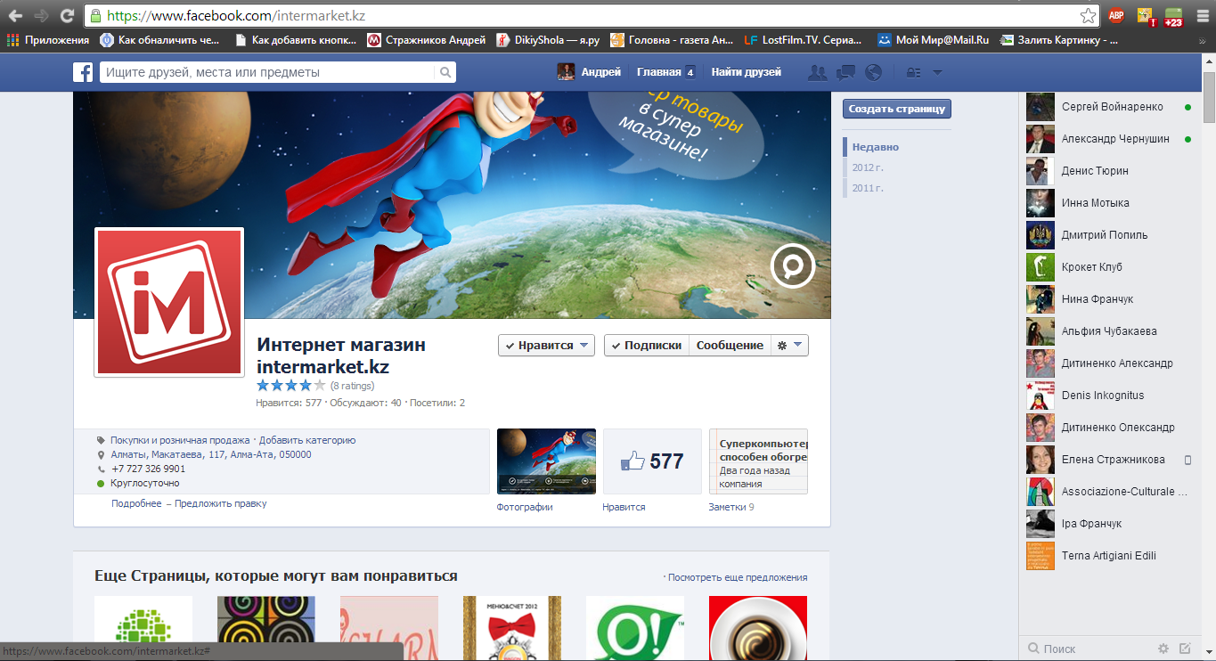Screen dimensions: 1216x661
Task: Select Недавно in timeline navigation
Action: pos(876,147)
